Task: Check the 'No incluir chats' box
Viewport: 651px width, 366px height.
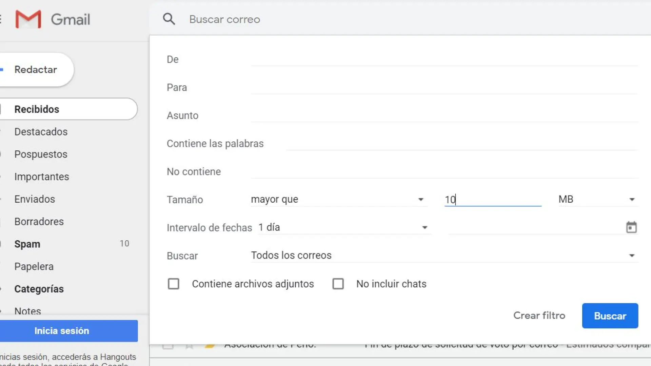Action: pyautogui.click(x=338, y=284)
